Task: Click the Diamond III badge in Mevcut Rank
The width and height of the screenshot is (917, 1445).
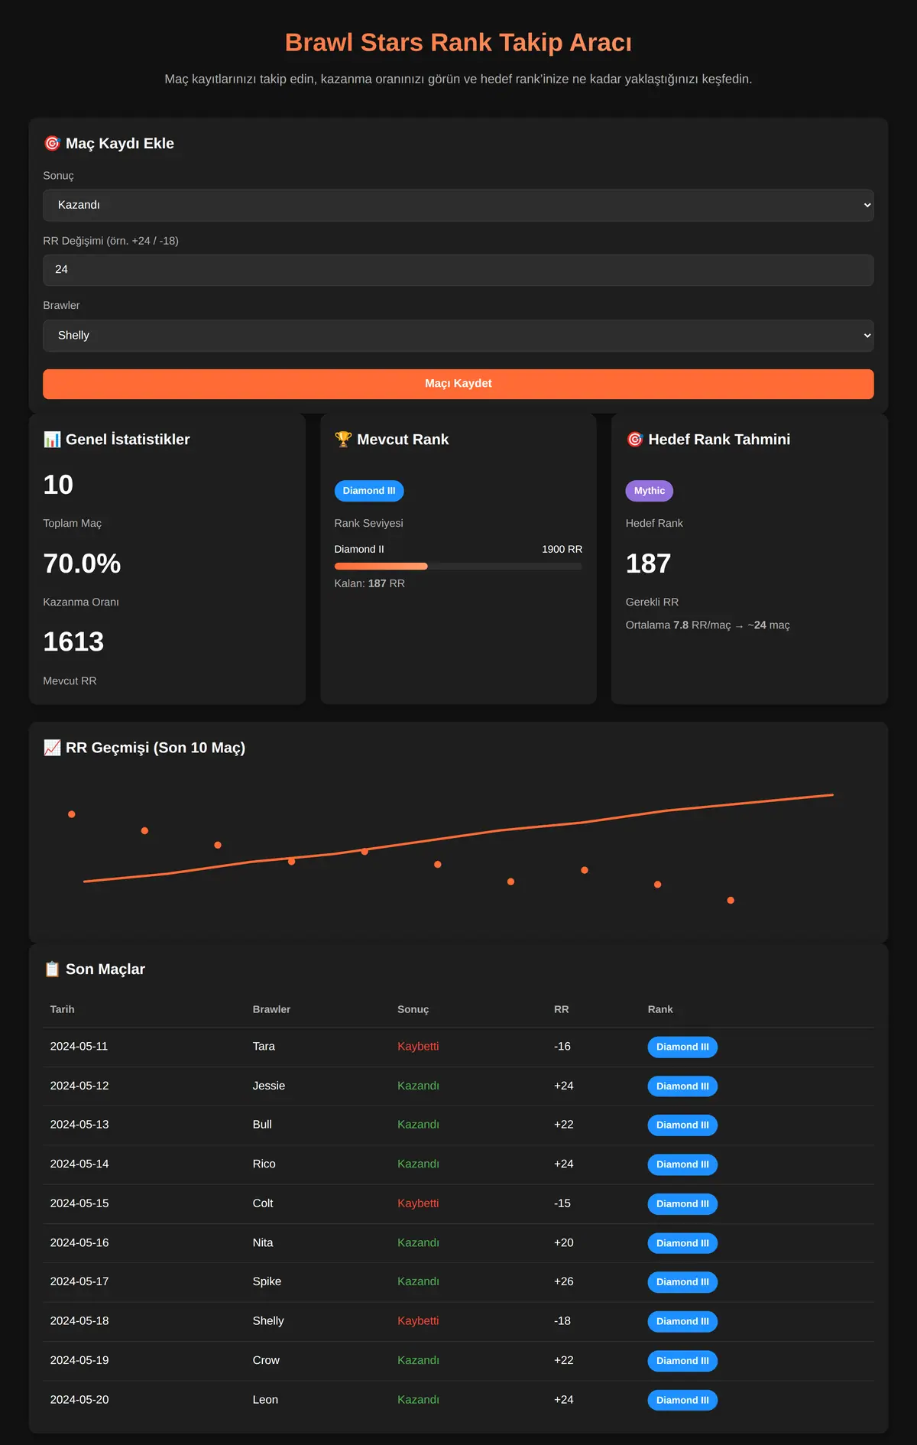Action: click(x=369, y=491)
